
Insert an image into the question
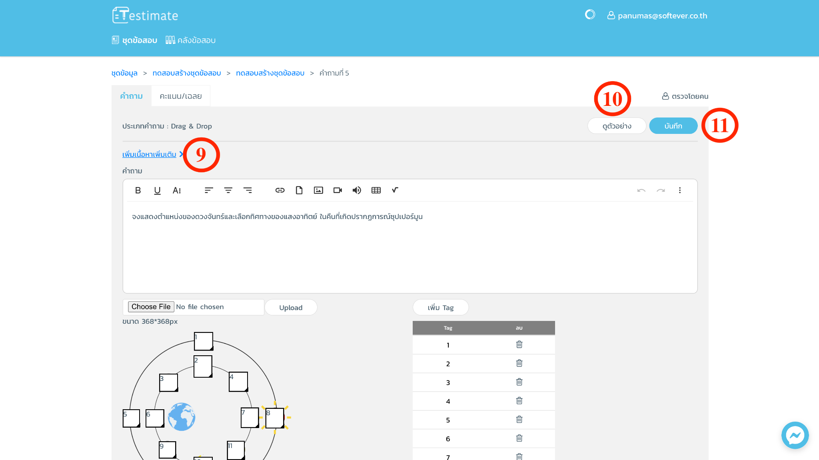(318, 190)
